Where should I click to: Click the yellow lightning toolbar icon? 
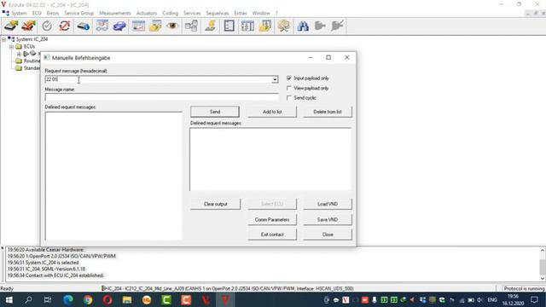pos(211,26)
